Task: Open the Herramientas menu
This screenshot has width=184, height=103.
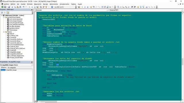Action: [x=54, y=4]
